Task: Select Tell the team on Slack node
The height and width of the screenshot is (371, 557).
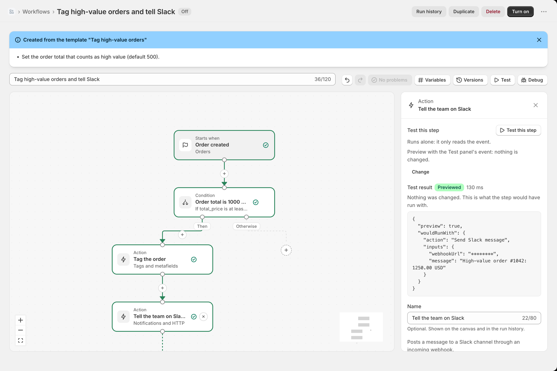Action: click(x=162, y=317)
